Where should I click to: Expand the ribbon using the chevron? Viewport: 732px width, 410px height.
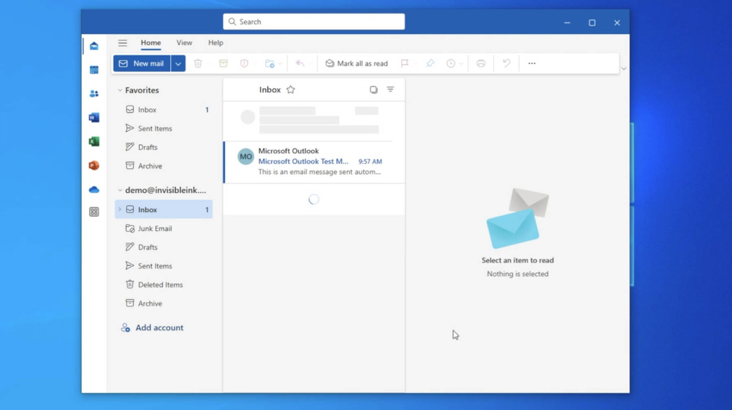coord(623,68)
